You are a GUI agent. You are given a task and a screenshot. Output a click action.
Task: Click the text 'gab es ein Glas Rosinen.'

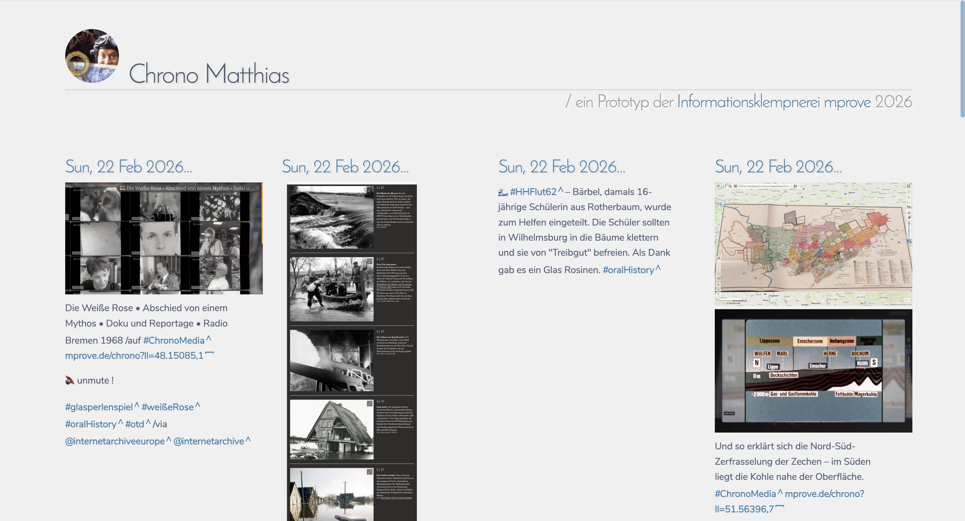549,270
